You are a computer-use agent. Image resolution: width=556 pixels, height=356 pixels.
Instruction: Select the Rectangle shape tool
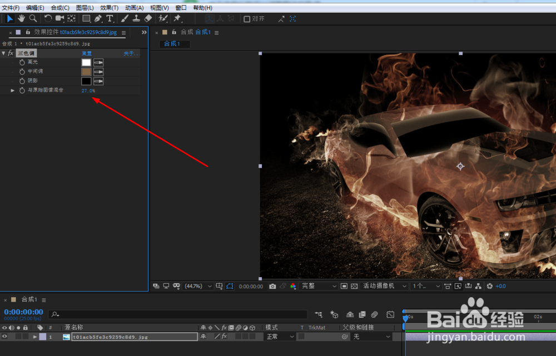(86, 18)
